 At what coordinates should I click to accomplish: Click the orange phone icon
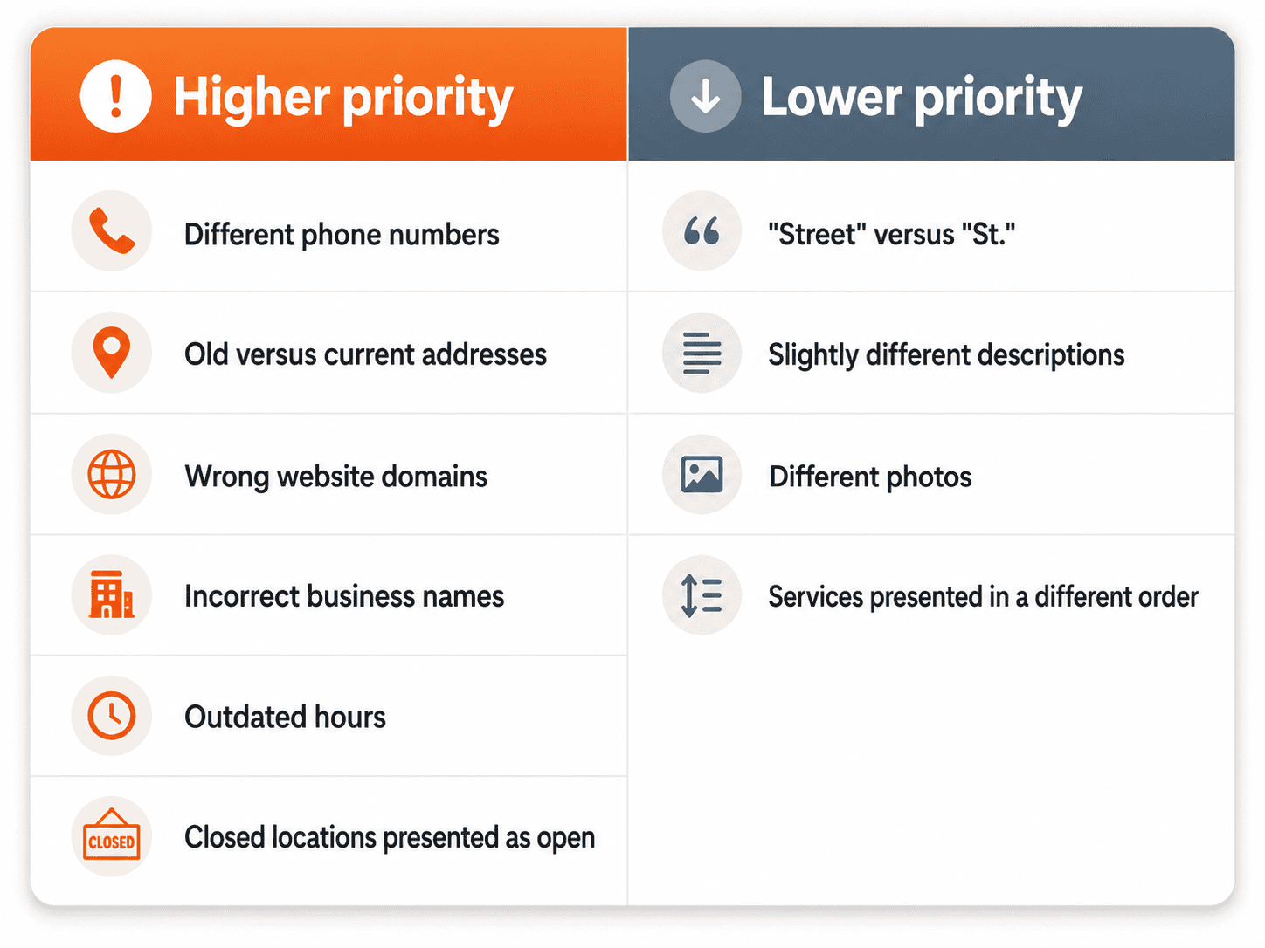click(112, 231)
